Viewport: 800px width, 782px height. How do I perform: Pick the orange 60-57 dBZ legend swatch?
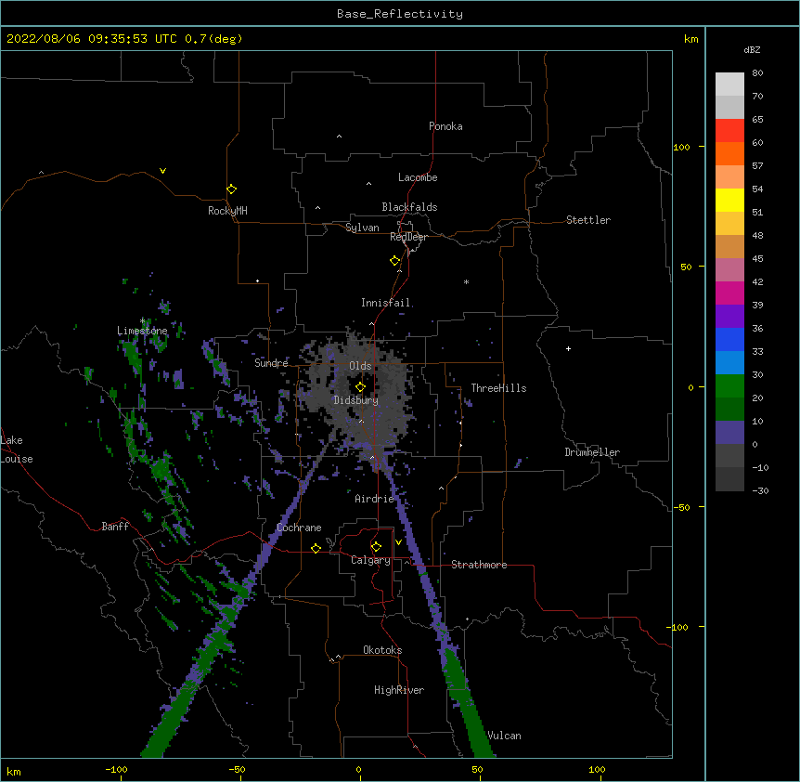[729, 153]
